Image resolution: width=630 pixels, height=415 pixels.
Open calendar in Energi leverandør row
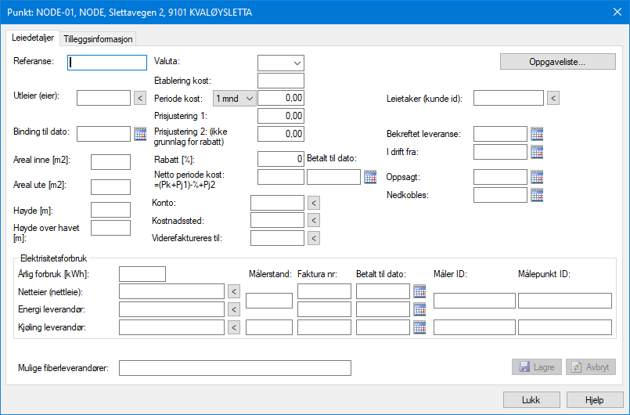(419, 309)
